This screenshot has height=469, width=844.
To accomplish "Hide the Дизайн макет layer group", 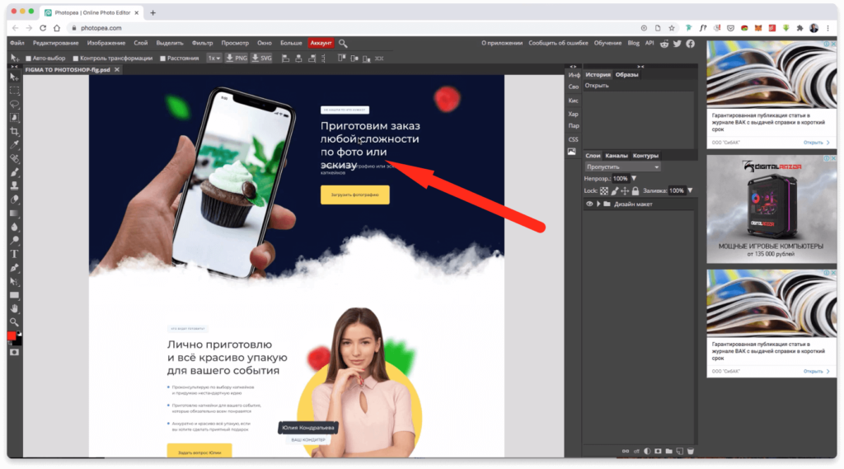I will point(589,204).
